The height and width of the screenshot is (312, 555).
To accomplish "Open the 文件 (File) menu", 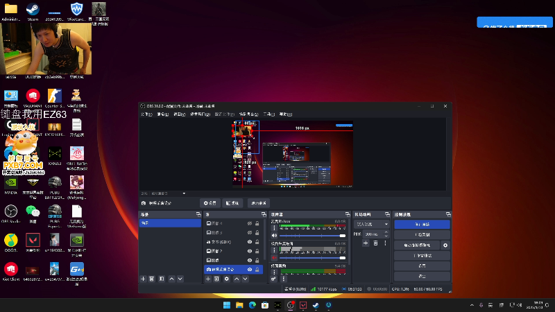I will pos(146,114).
